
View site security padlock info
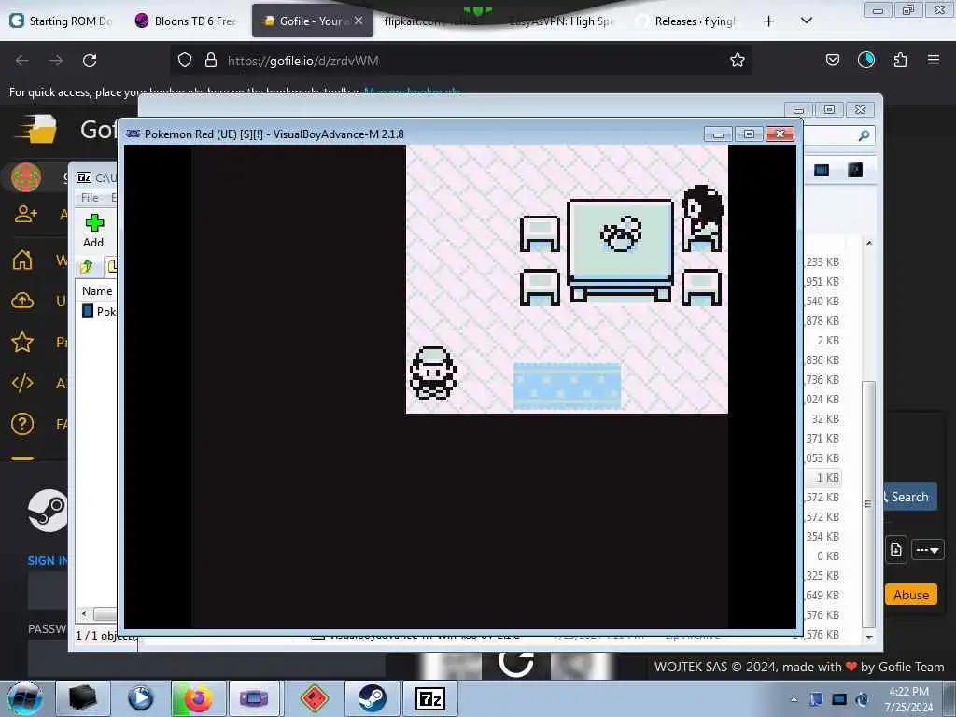(x=211, y=61)
